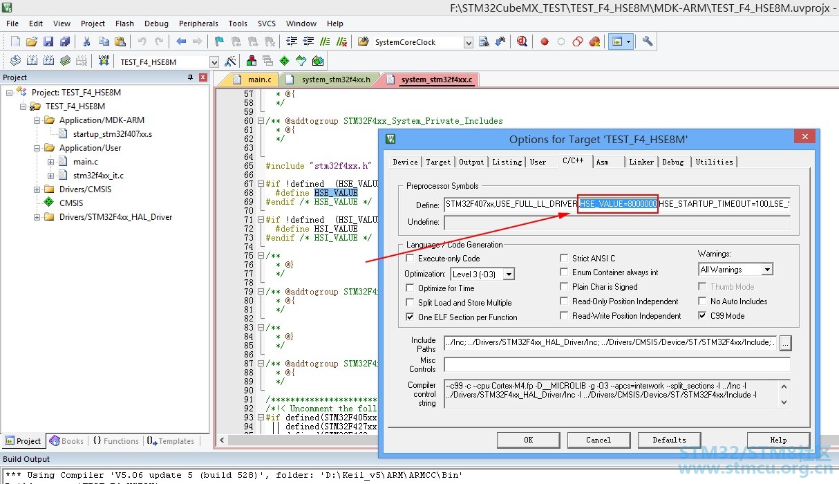Screen dimensions: 839x484
Task: Click the Pack Installer icon
Action: coord(318,61)
